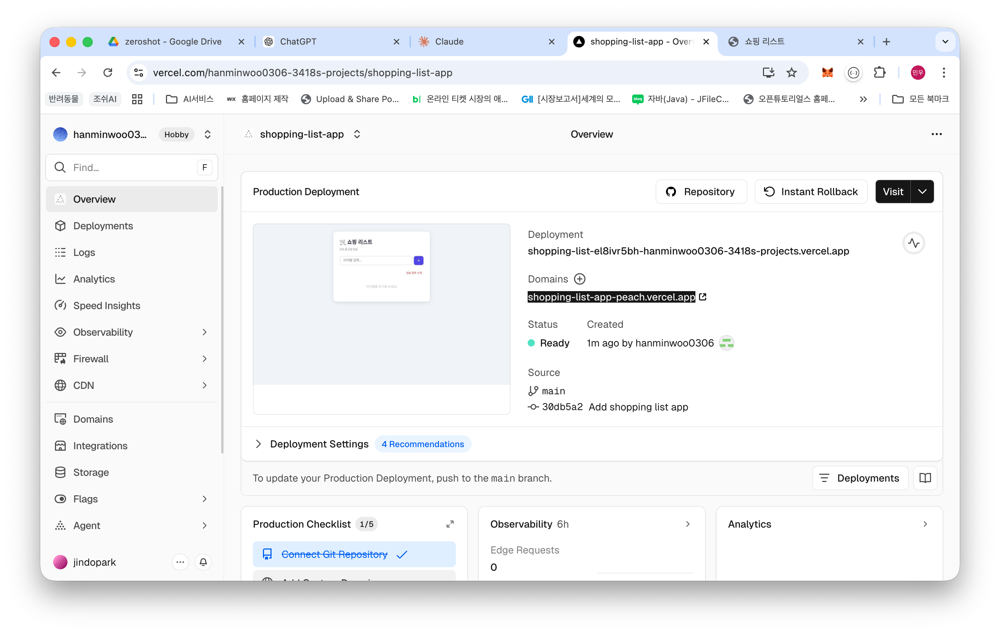This screenshot has width=1000, height=634.
Task: Open the browser extensions puzzle icon
Action: point(880,73)
